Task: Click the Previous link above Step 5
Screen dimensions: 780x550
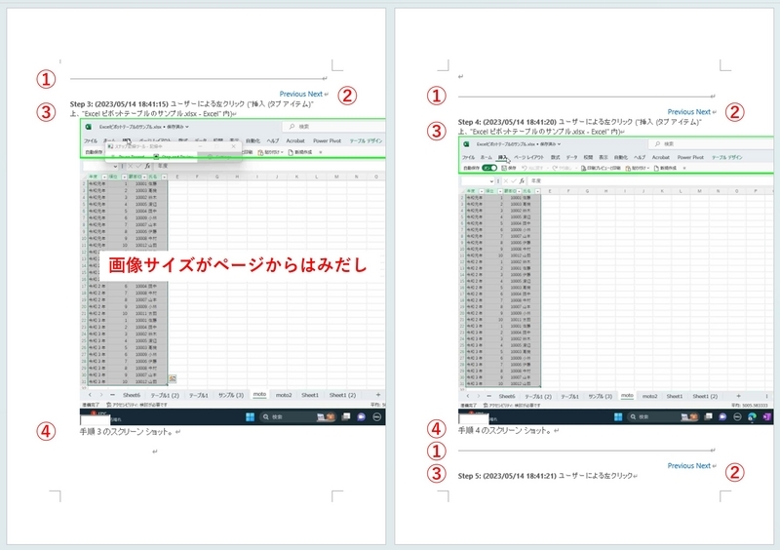Action: (x=681, y=465)
